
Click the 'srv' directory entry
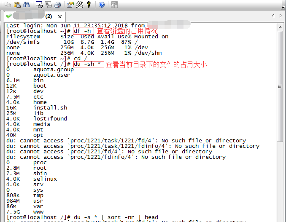pos(38,185)
